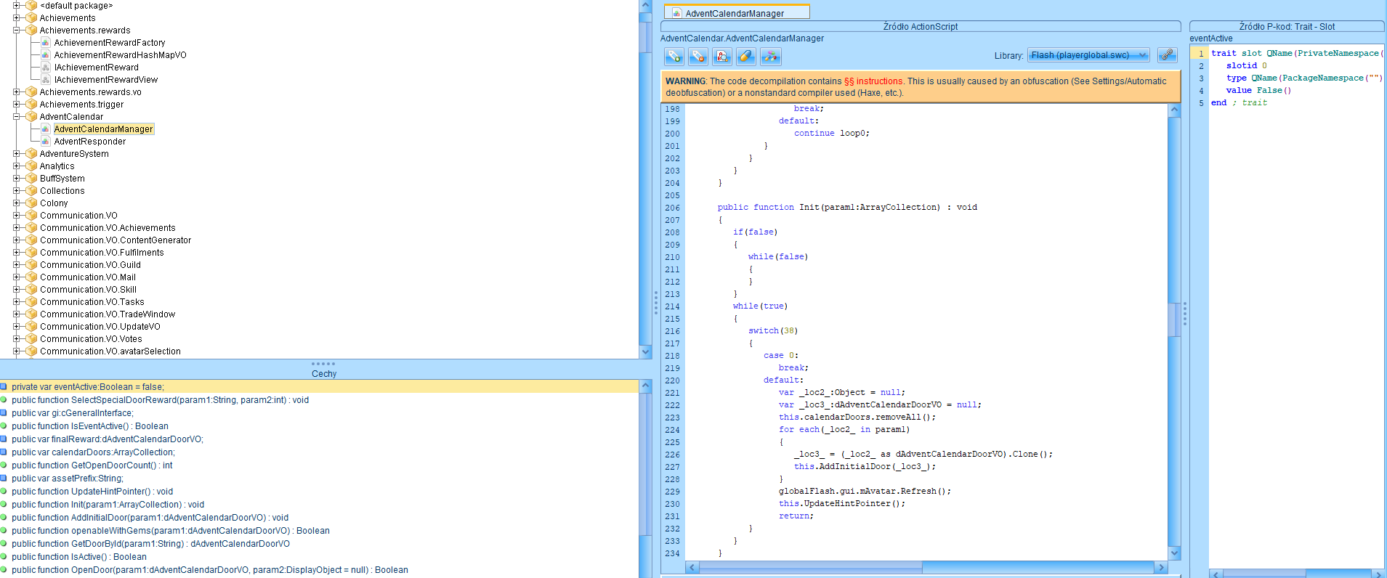The image size is (1387, 578).
Task: Click the Źródło P-kod: Trait - Slot header
Action: tap(1287, 26)
